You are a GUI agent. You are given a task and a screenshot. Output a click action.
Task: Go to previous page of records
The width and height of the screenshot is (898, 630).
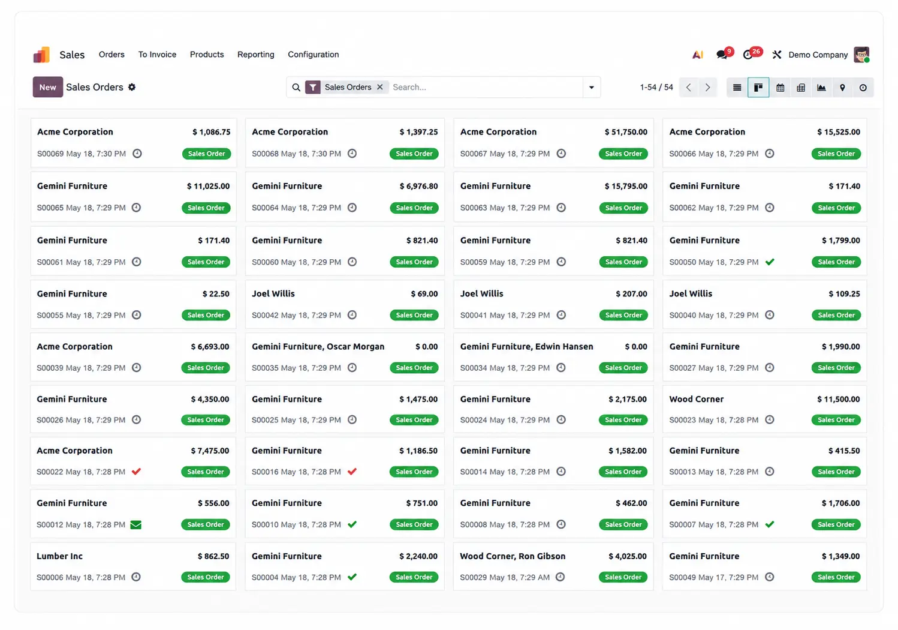689,88
